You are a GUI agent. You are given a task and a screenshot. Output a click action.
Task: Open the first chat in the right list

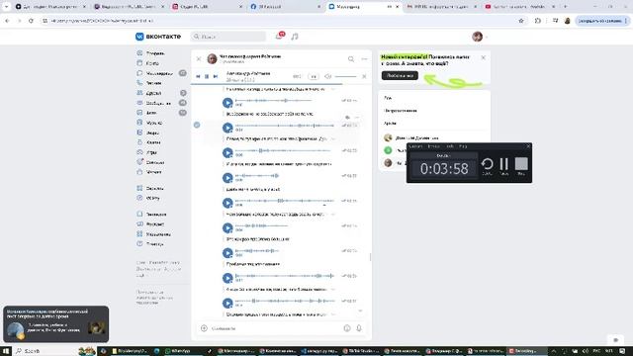click(x=434, y=137)
